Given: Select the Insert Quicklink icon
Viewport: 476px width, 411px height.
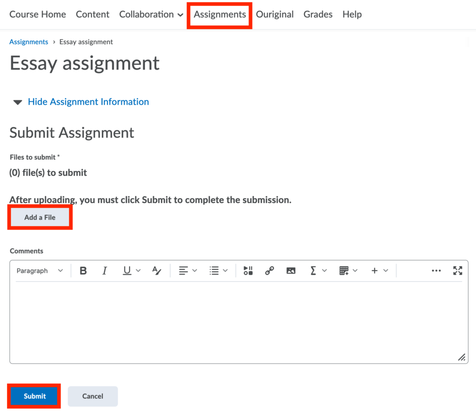Looking at the screenshot, I should [270, 270].
